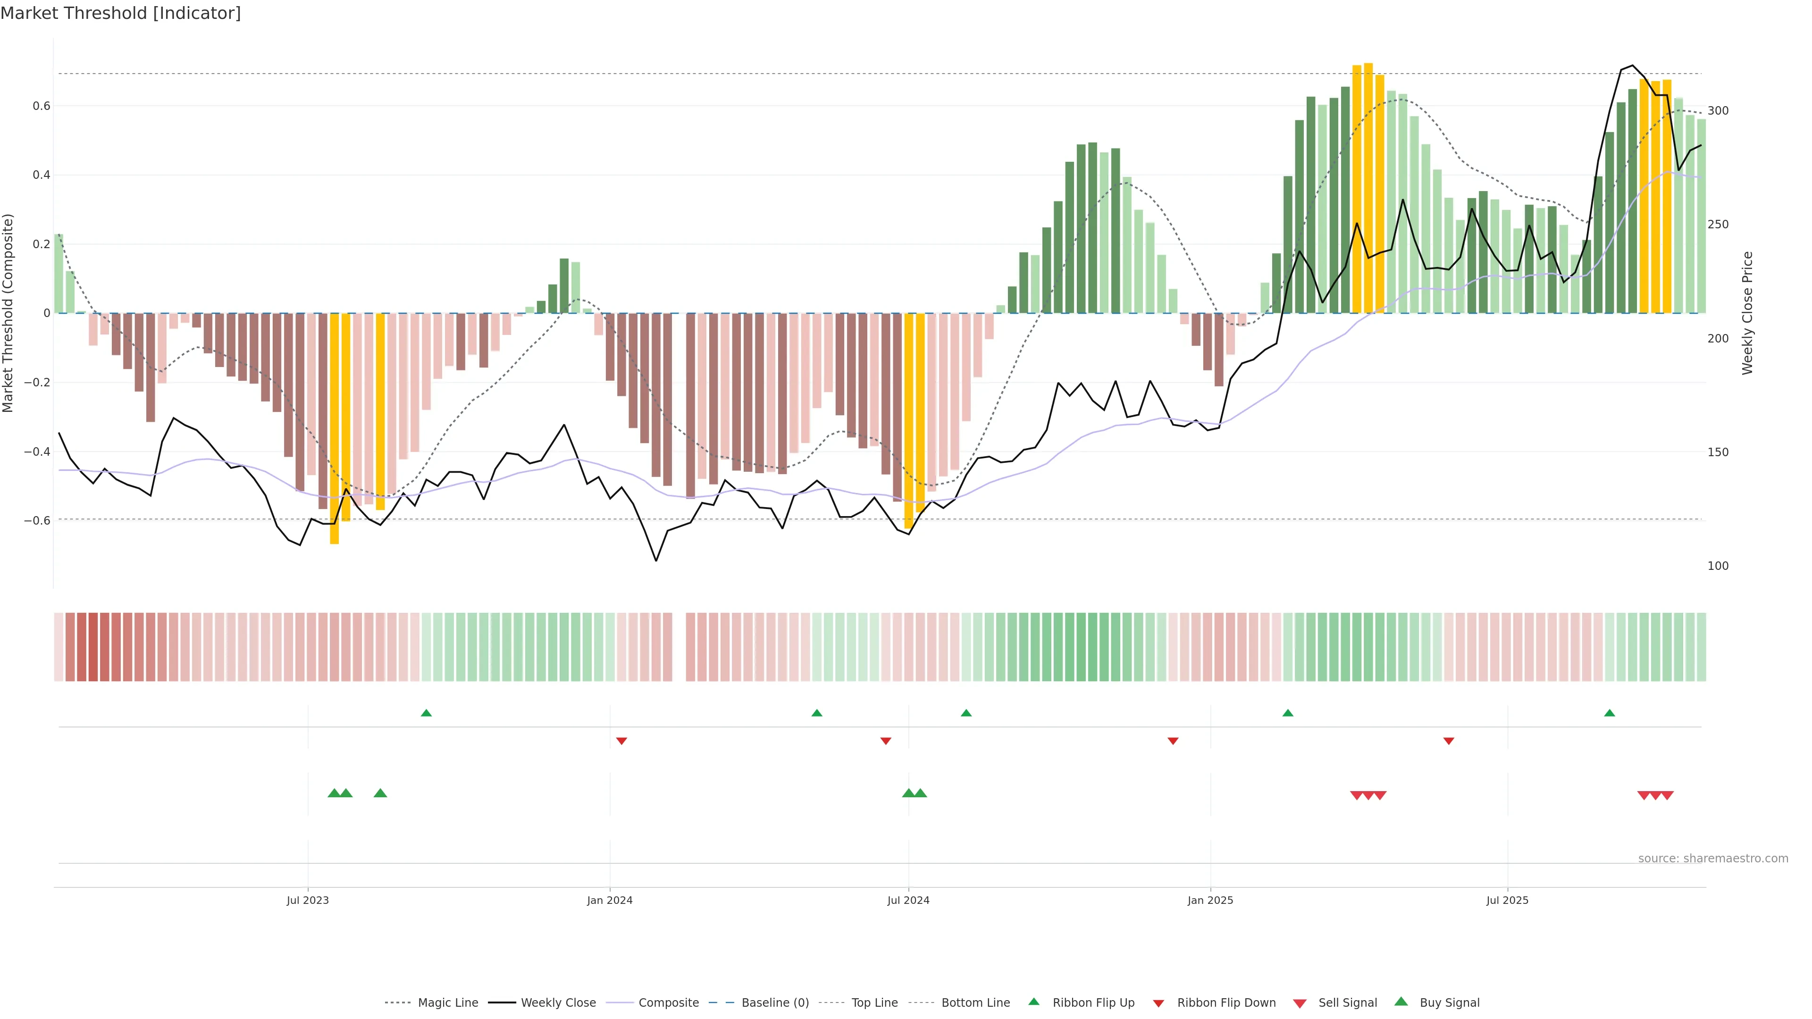Screen dimensions: 1812x1019
Task: Click the Market Threshold [Indicator] title
Action: [x=120, y=13]
